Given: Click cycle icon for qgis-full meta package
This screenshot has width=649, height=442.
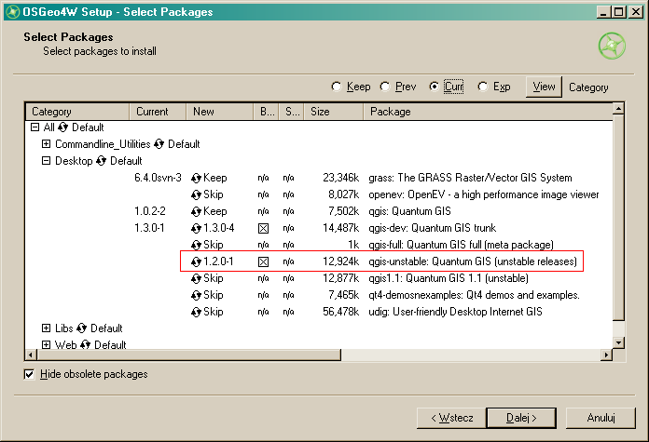Looking at the screenshot, I should (x=196, y=245).
